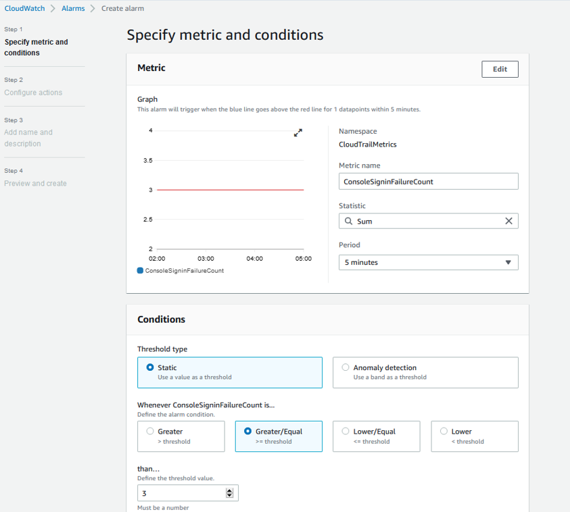Expand the graph to full view
570x512 pixels.
point(298,133)
